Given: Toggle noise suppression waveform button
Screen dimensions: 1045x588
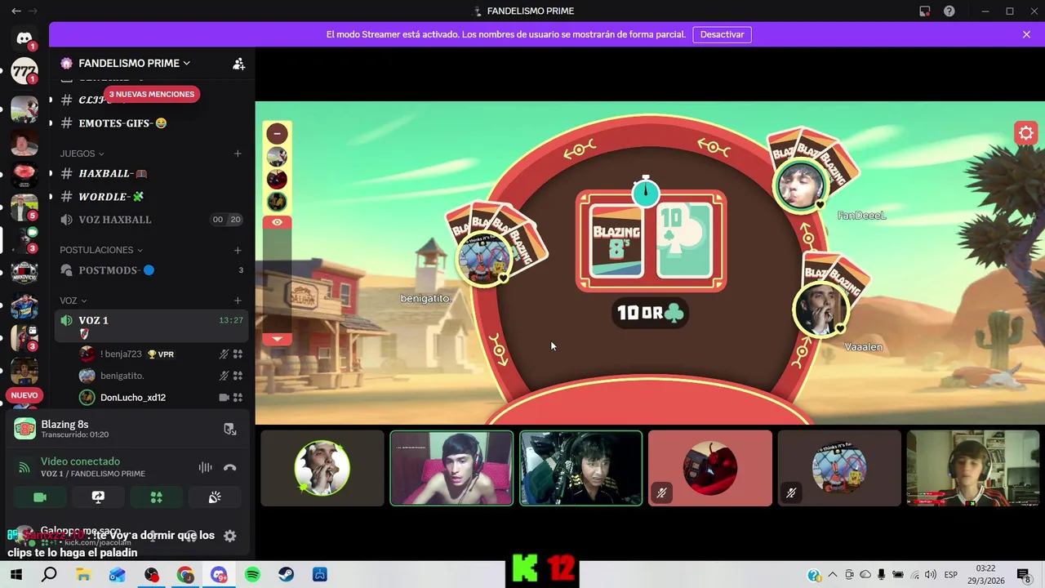Looking at the screenshot, I should [205, 467].
